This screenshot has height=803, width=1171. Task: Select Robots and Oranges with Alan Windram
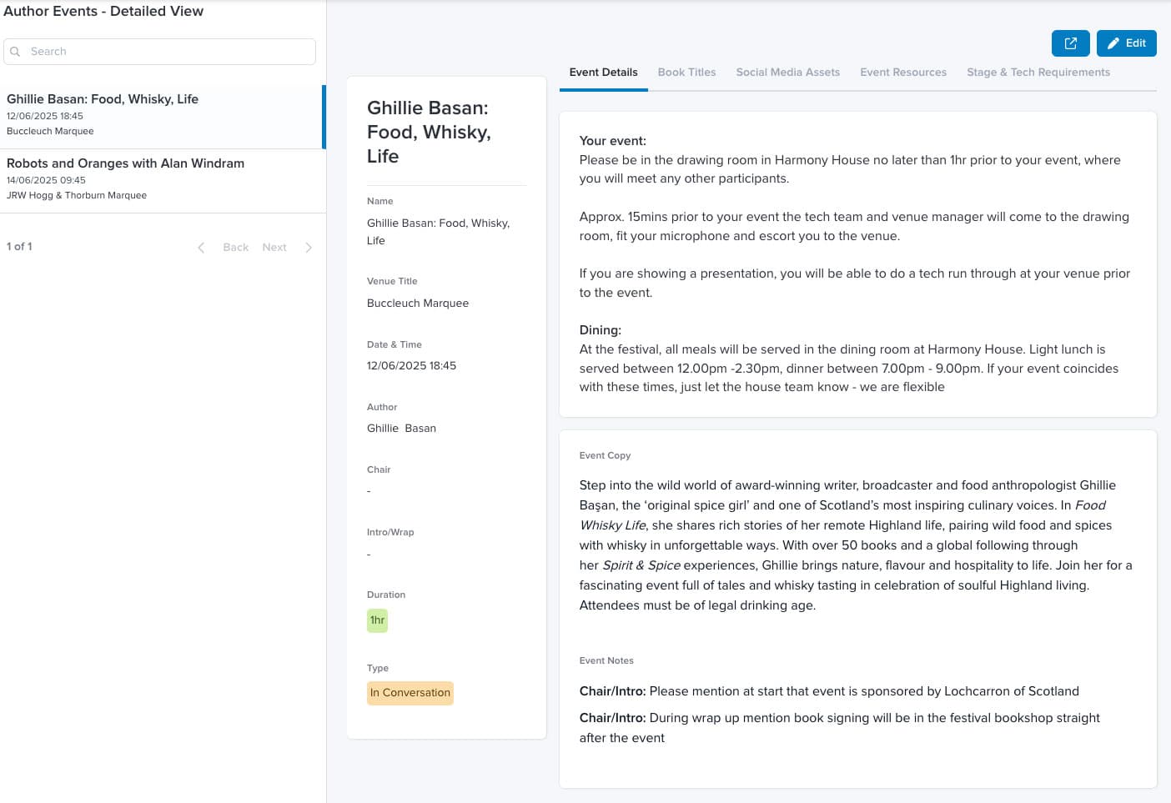tap(162, 181)
